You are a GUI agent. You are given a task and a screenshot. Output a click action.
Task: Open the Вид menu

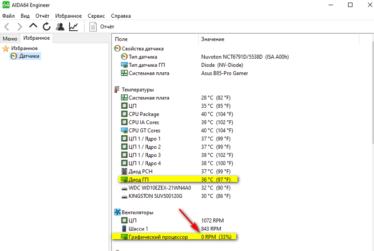tap(25, 16)
